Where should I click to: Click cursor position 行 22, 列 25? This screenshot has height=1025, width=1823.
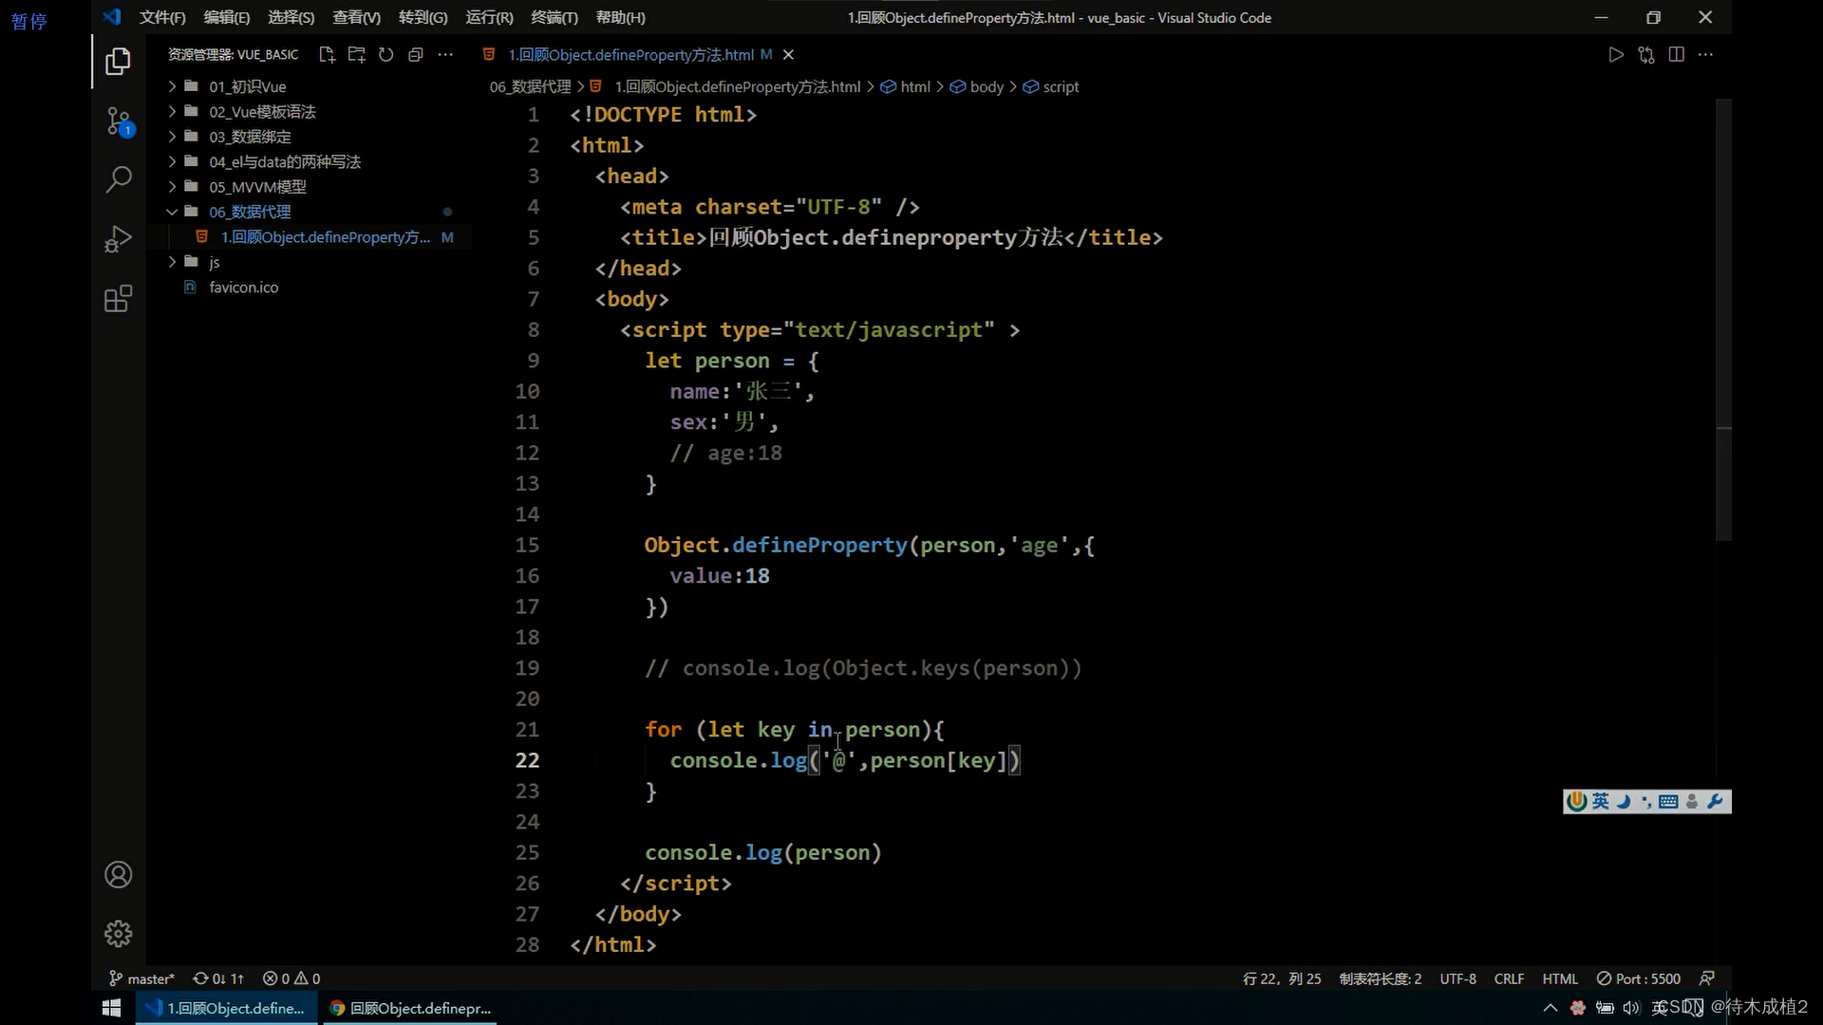click(x=1282, y=978)
